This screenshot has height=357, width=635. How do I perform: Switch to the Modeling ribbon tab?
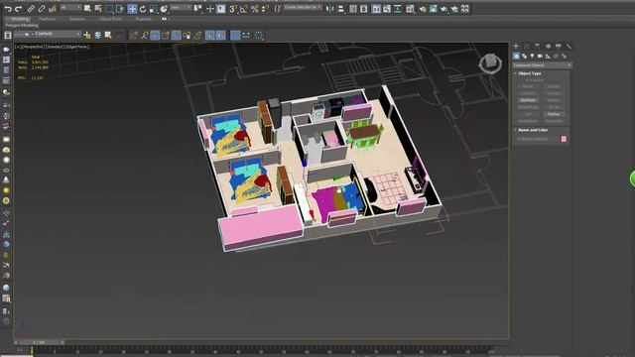pyautogui.click(x=20, y=19)
